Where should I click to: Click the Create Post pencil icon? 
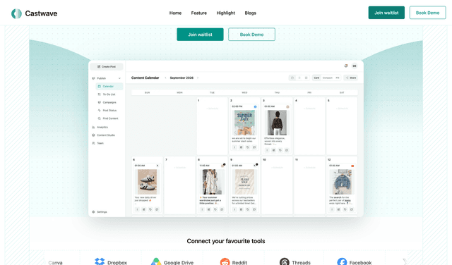[99, 66]
